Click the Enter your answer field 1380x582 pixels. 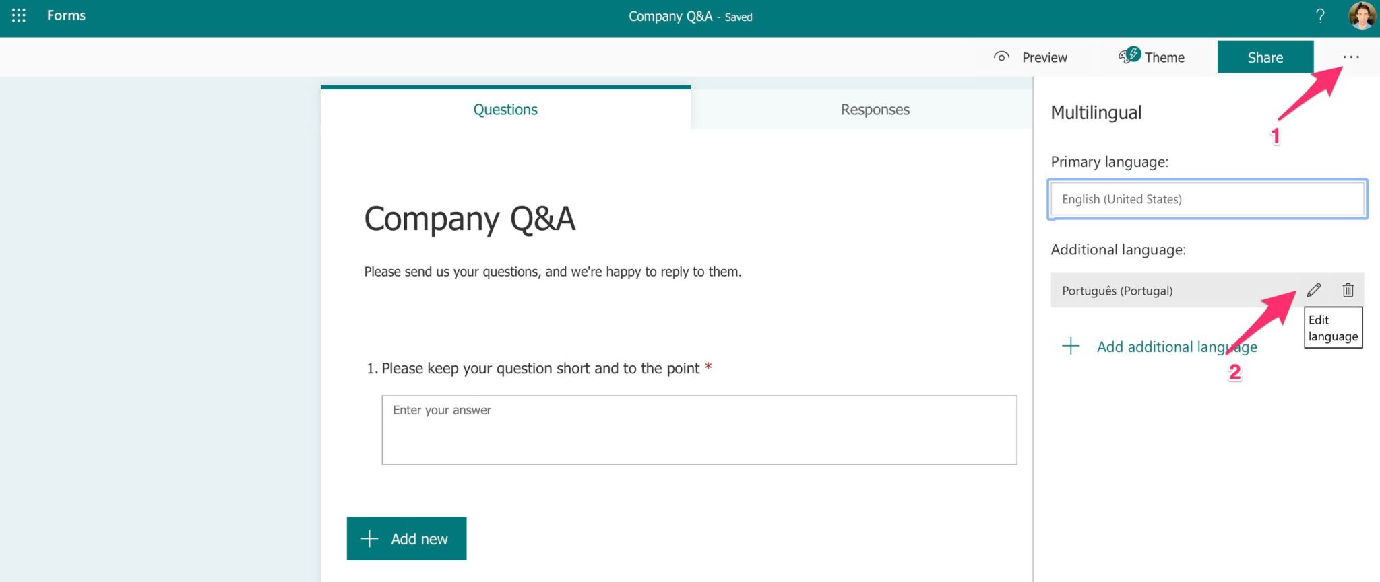[x=699, y=429]
